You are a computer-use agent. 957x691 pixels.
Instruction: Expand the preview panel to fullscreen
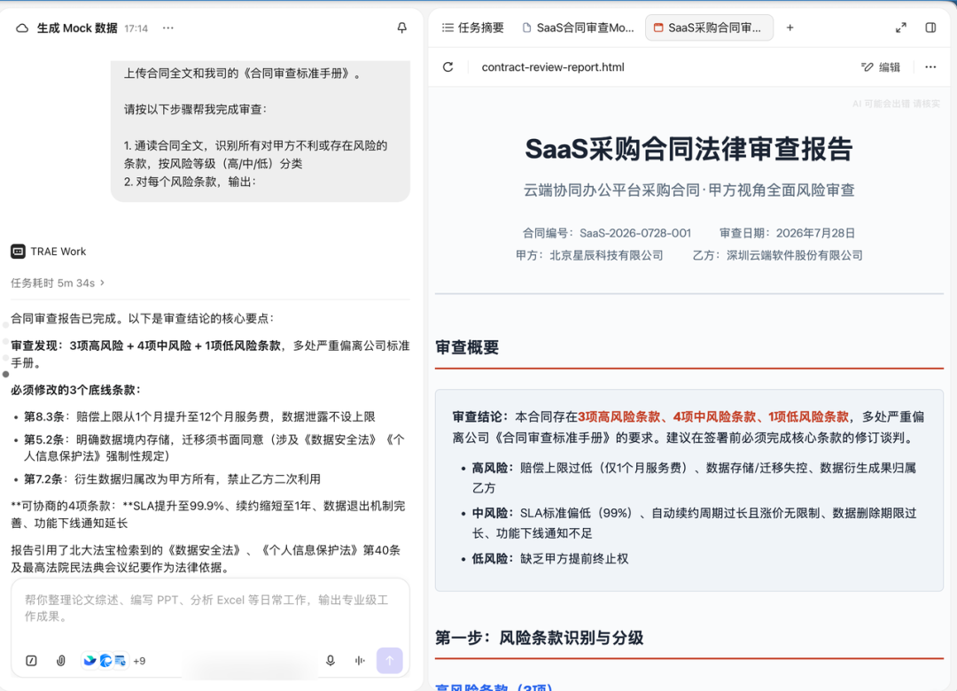901,28
